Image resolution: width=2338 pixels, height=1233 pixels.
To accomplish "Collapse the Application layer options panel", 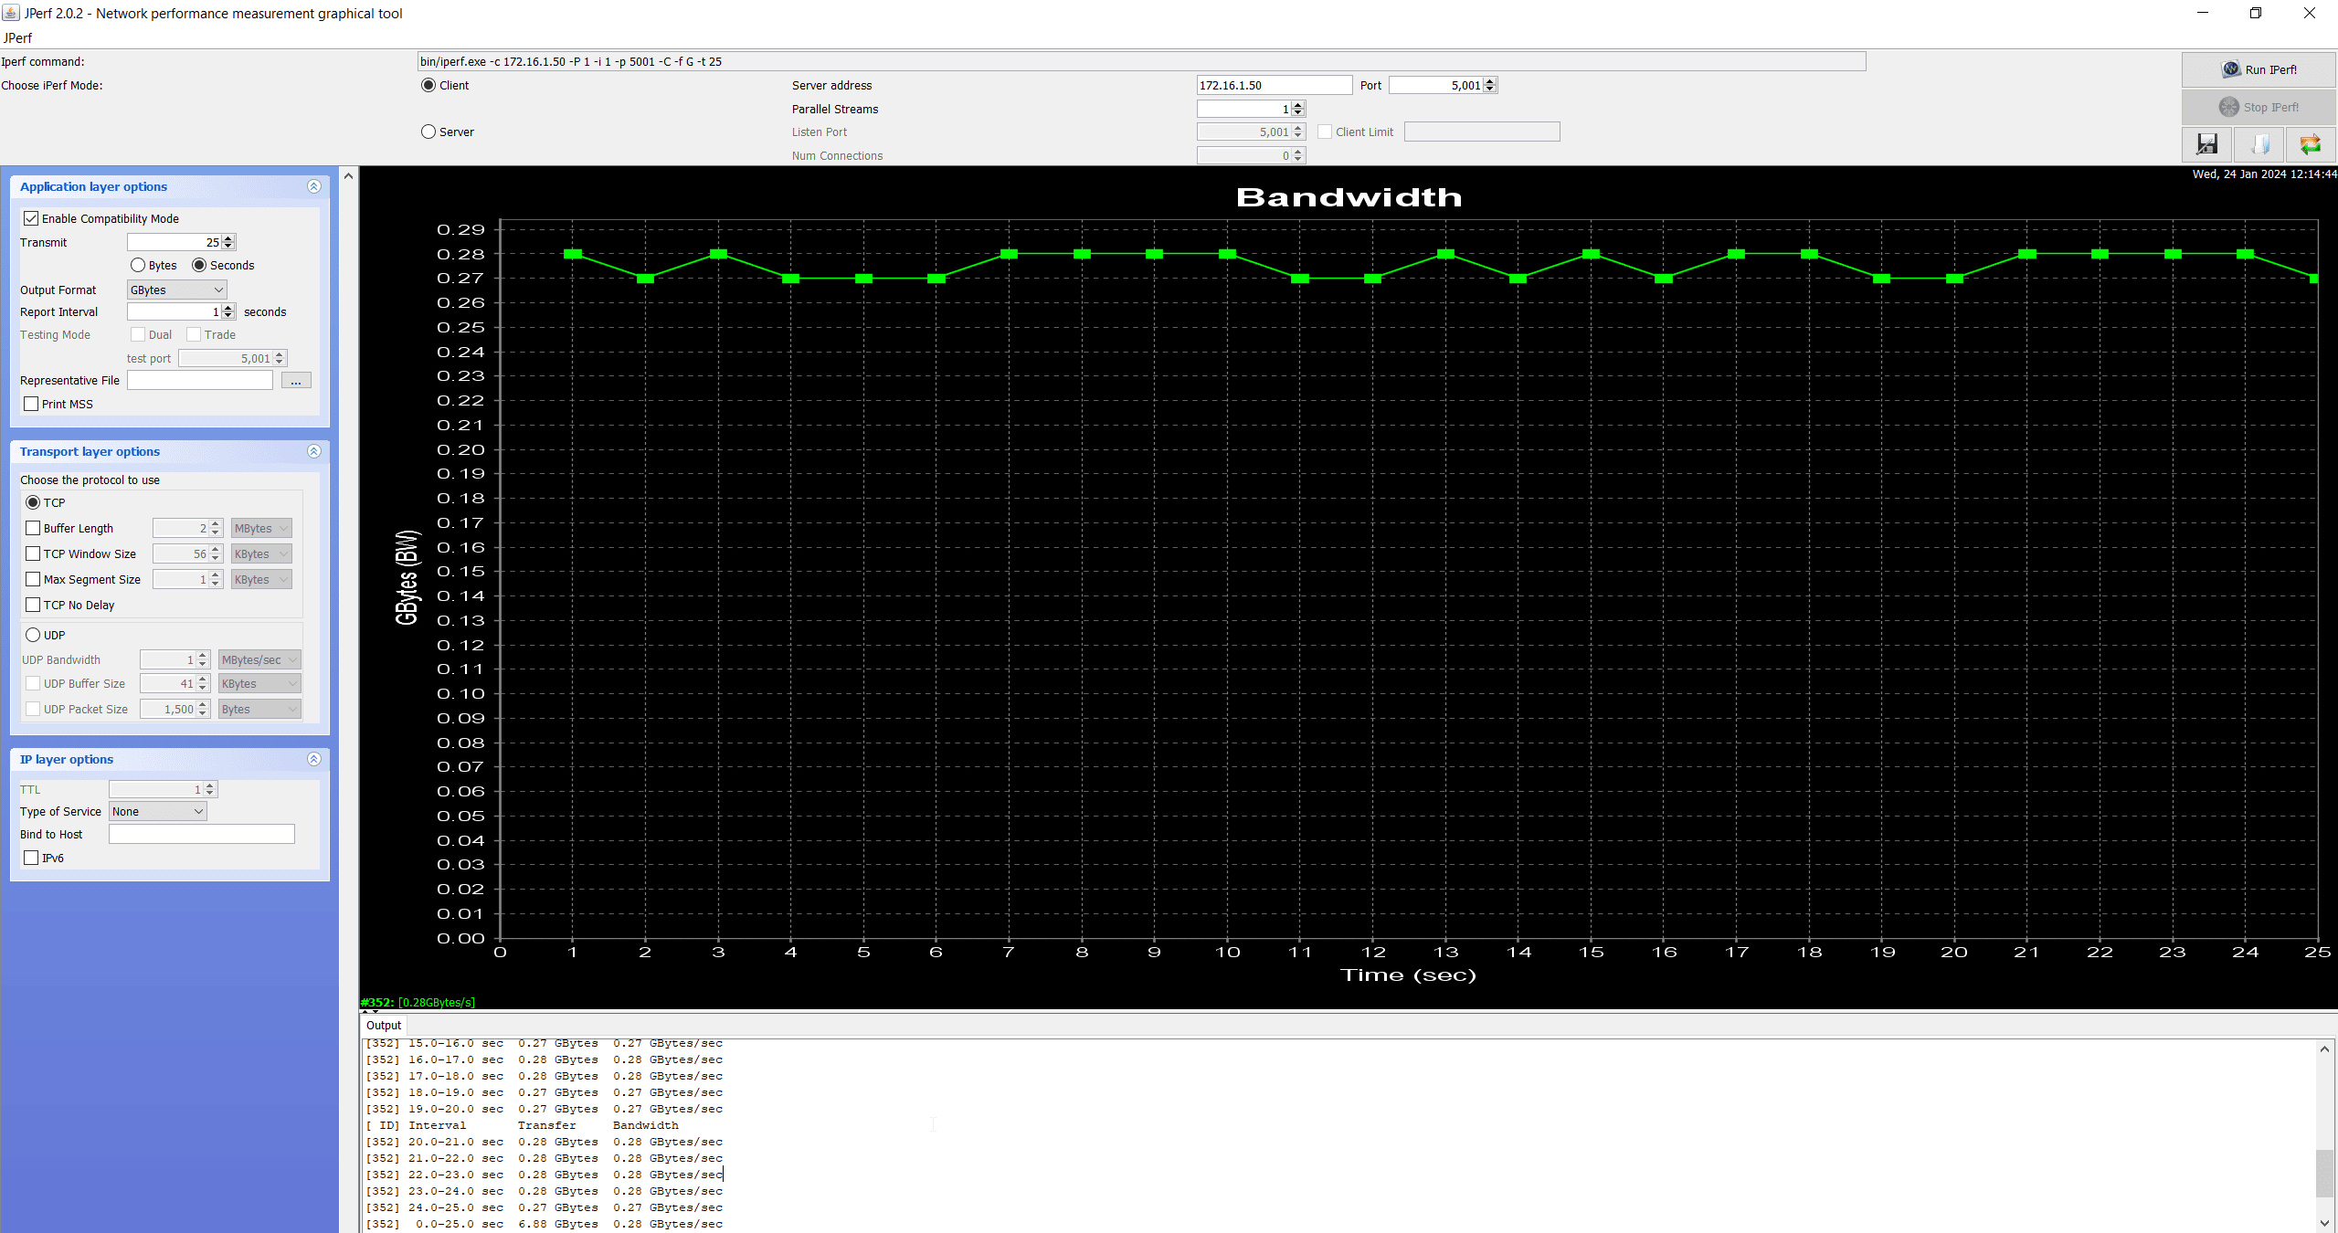I will (314, 186).
